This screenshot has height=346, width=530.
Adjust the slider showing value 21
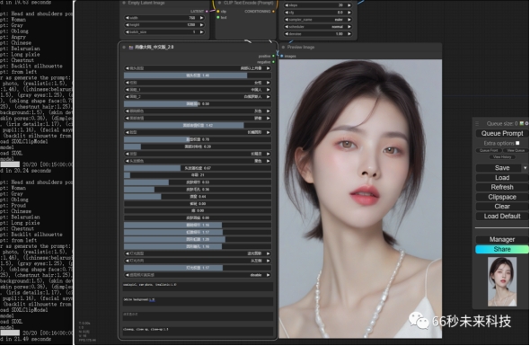[x=198, y=175]
